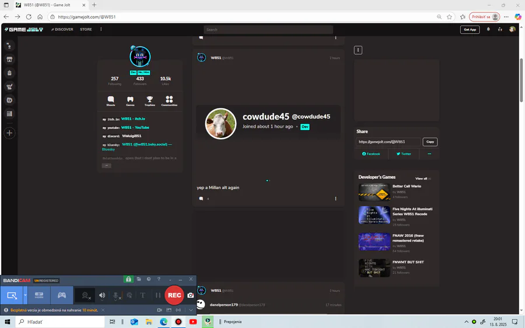Switch to the W851 Game Jolt tab
The image size is (525, 328).
point(51,5)
